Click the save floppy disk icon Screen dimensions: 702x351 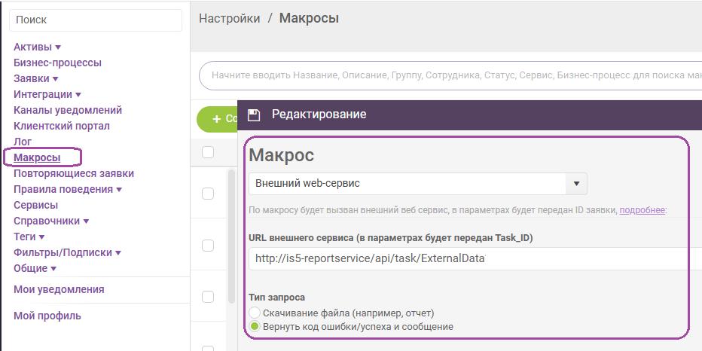tap(254, 114)
